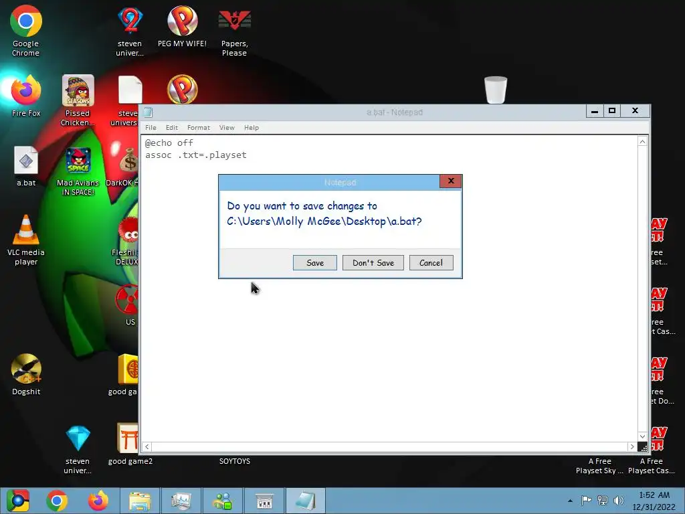Open Chrome from the taskbar
This screenshot has height=514, width=685.
(x=56, y=501)
